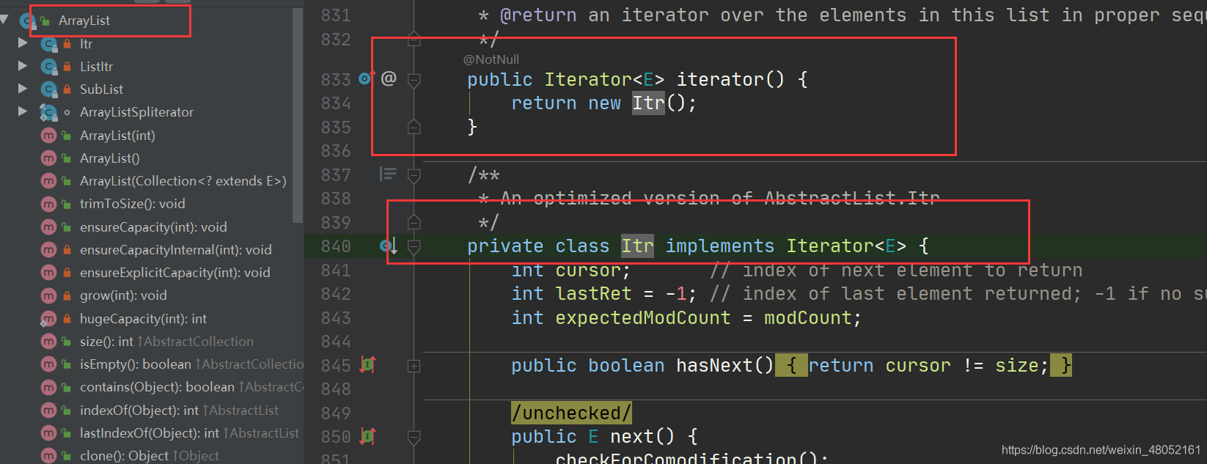Click the @NotNull inlay annotation hint
Screen dimensions: 1207x464
tap(491, 59)
